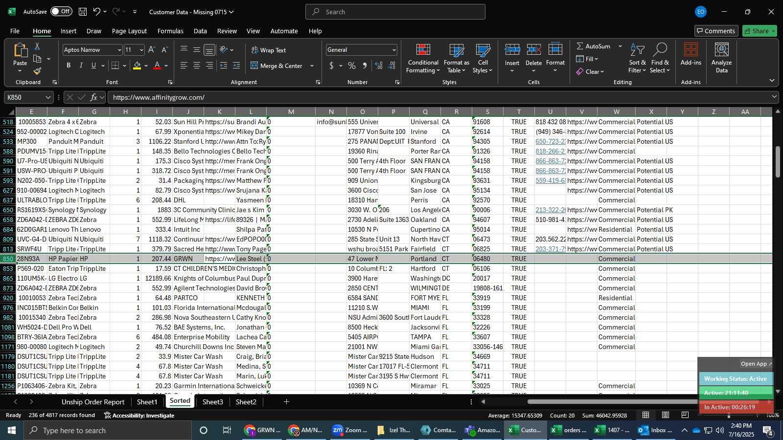Open Conditional Formatting menu
Image resolution: width=783 pixels, height=440 pixels.
point(423,58)
